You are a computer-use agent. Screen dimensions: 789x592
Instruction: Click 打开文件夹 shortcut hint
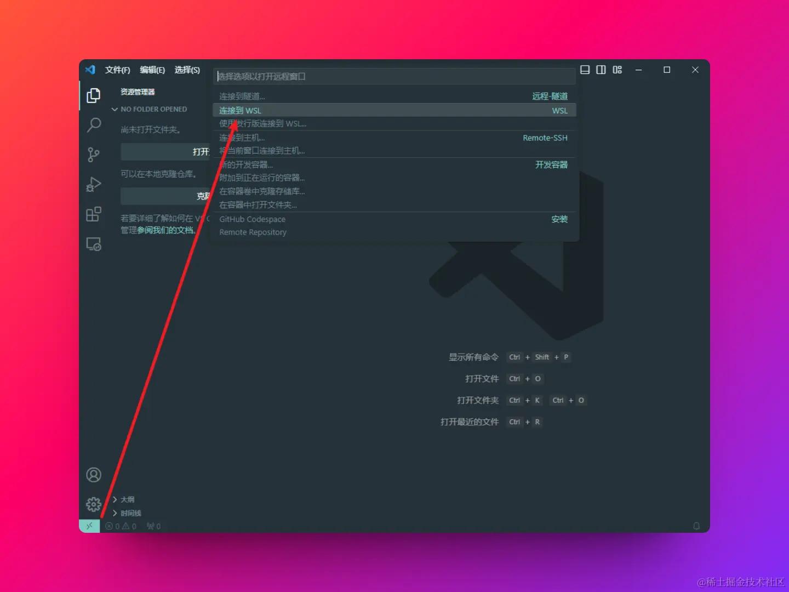click(x=478, y=401)
